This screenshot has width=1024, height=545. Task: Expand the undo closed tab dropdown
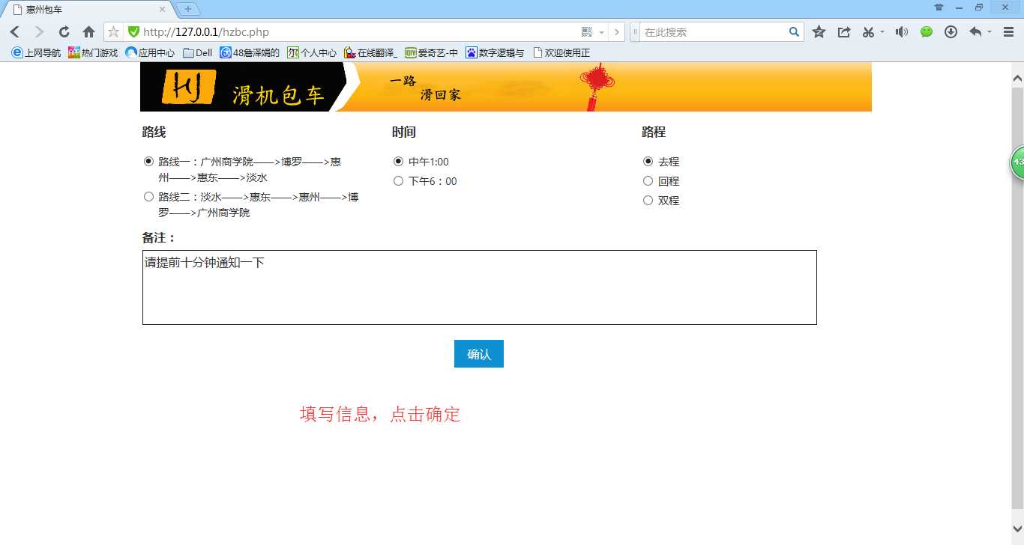pyautogui.click(x=990, y=32)
